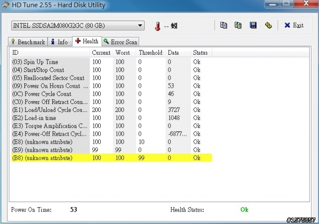Click the Data column header
Screen dimensions: 319x224
pyautogui.click(x=178, y=53)
